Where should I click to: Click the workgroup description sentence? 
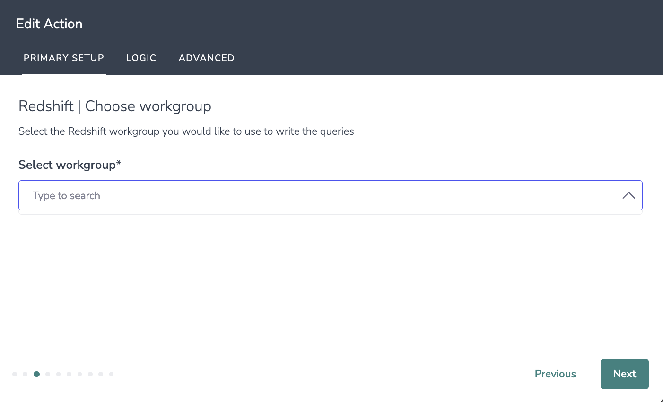coord(186,131)
